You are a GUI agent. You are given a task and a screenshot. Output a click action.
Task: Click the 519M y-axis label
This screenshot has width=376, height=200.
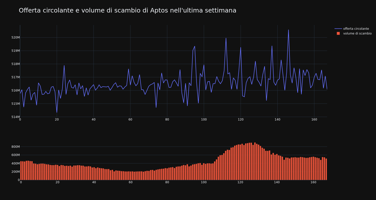[x=15, y=51]
